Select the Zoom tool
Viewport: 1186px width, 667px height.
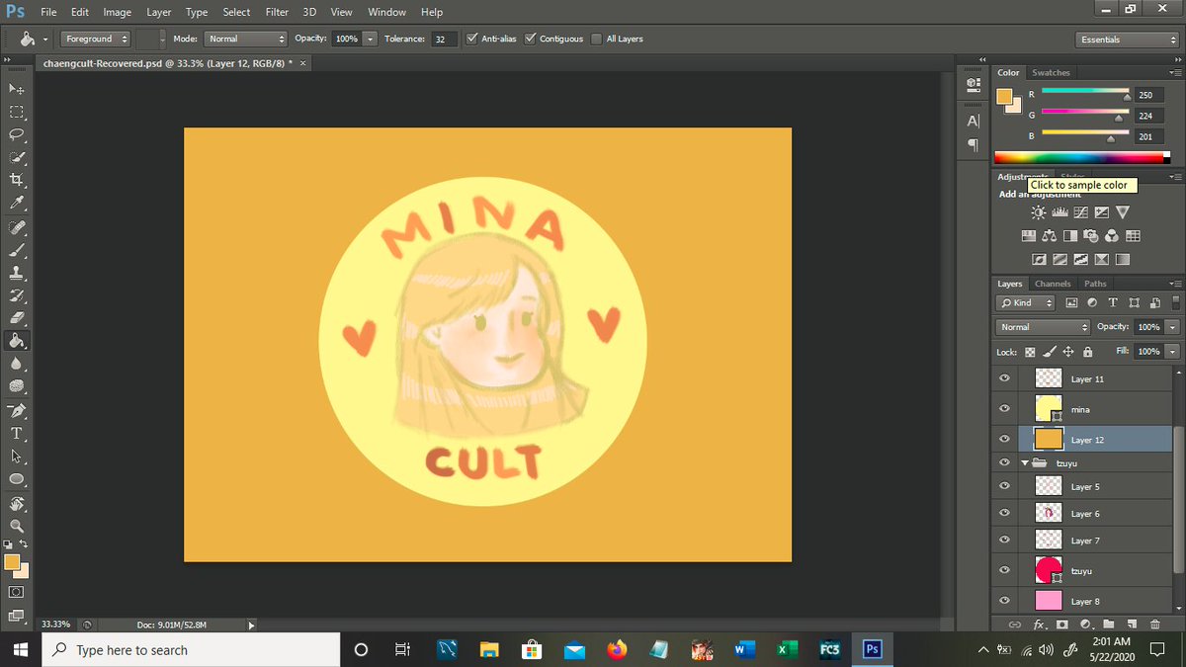[17, 526]
